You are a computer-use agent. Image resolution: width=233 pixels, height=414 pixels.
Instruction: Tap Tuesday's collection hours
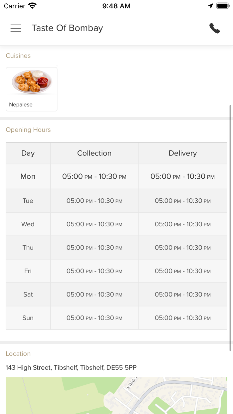pyautogui.click(x=94, y=201)
